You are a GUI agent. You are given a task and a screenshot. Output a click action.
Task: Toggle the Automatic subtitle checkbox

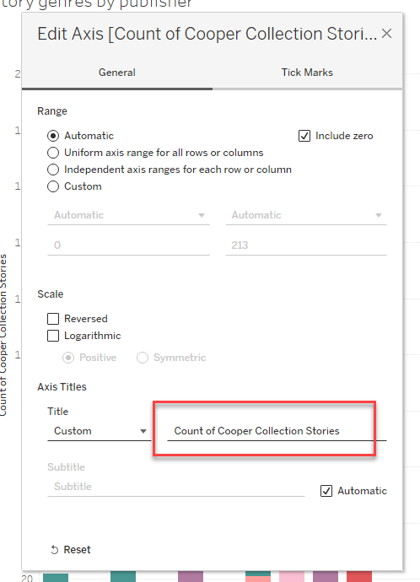coord(326,491)
